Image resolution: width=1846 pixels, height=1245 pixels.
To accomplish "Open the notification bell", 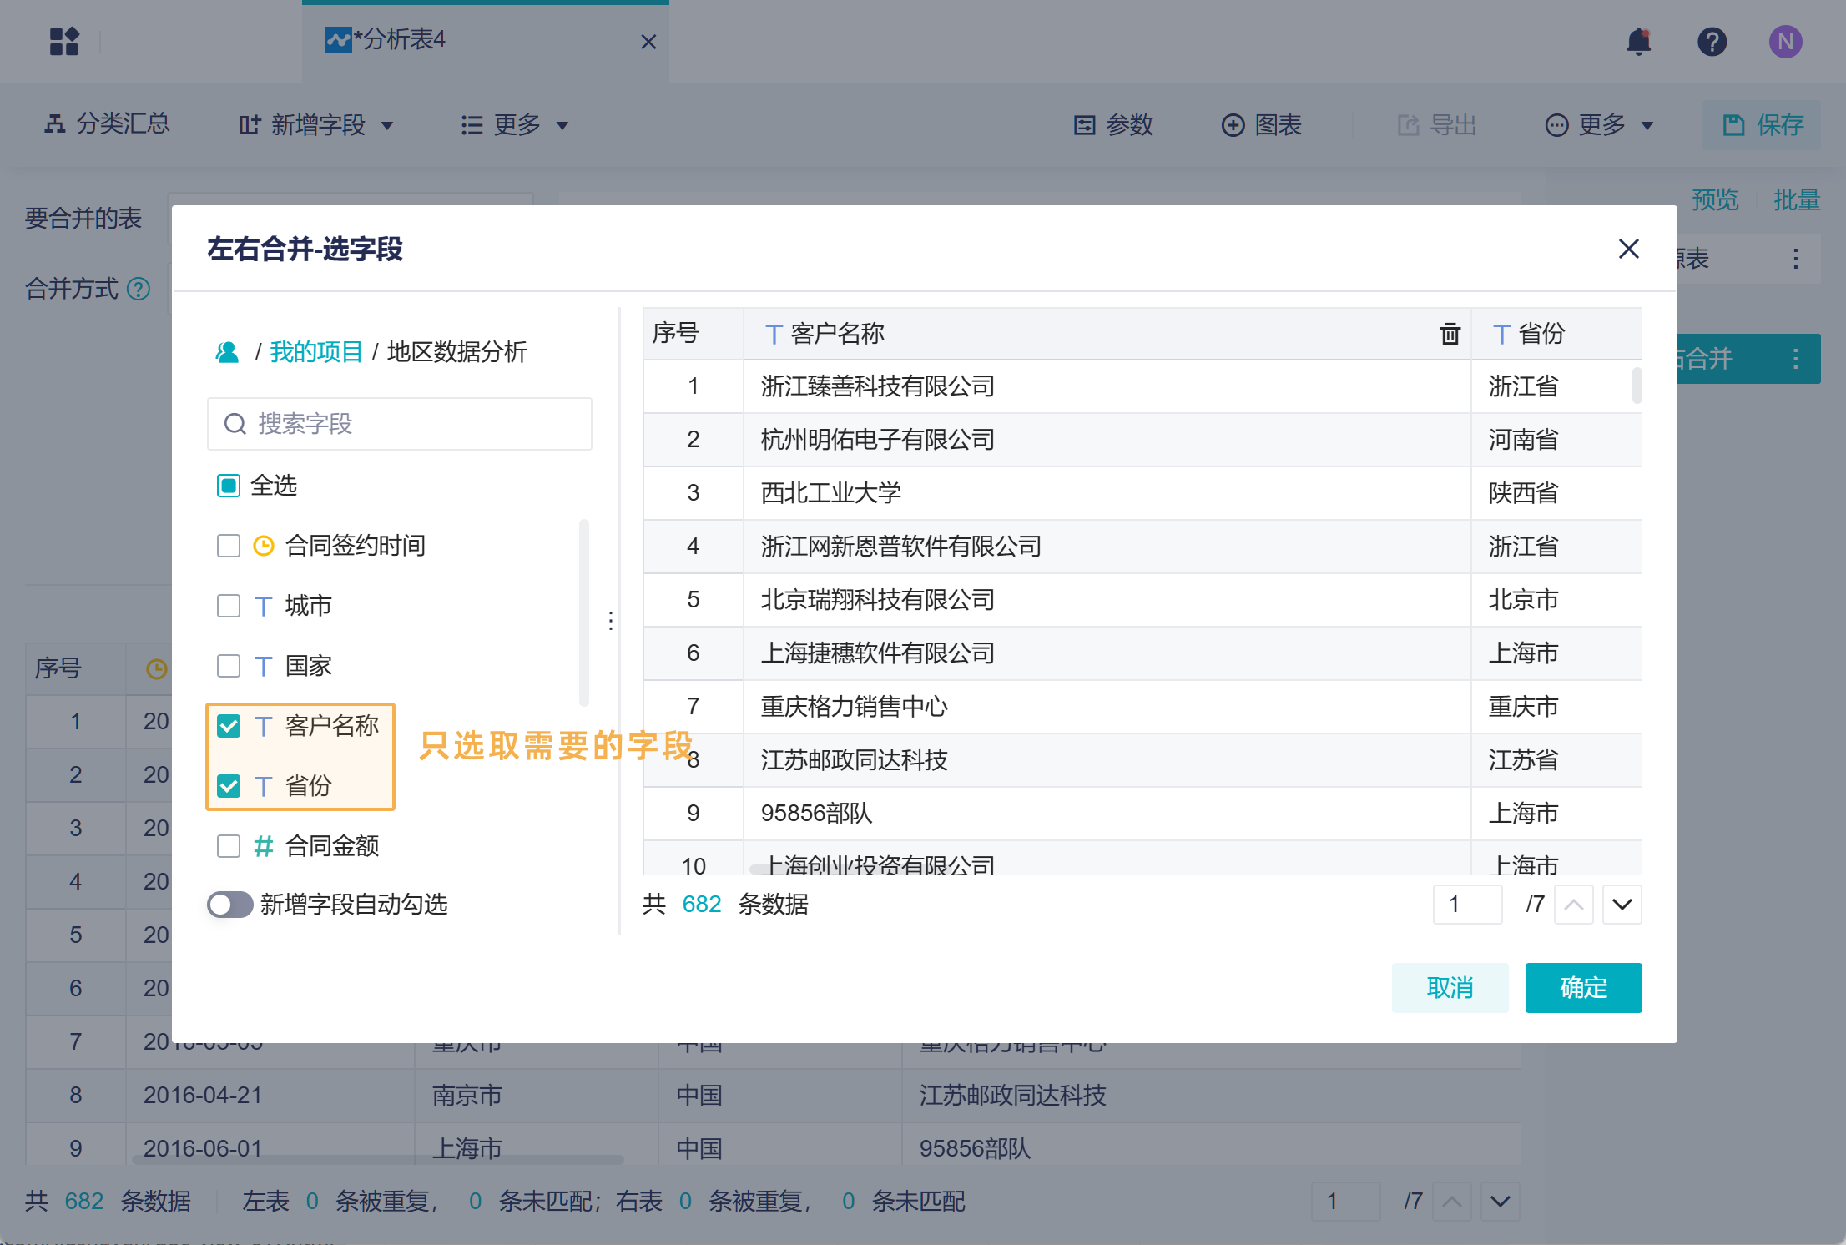I will tap(1638, 41).
